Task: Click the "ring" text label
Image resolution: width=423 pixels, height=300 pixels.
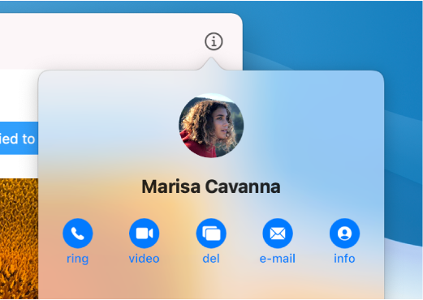Action: coord(78,259)
